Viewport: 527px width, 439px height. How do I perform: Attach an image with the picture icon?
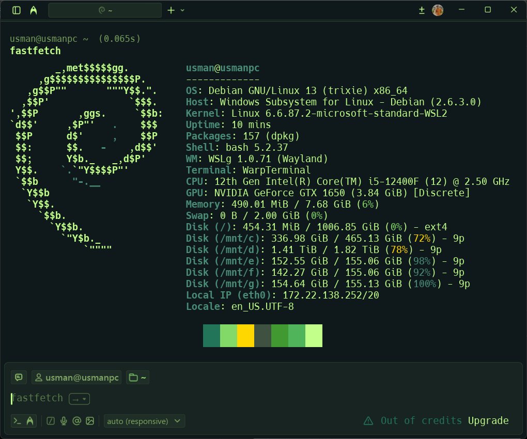[90, 421]
